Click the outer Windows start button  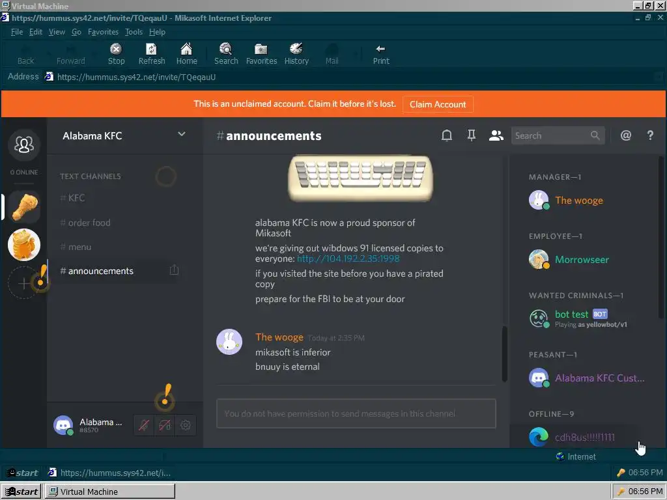point(21,492)
